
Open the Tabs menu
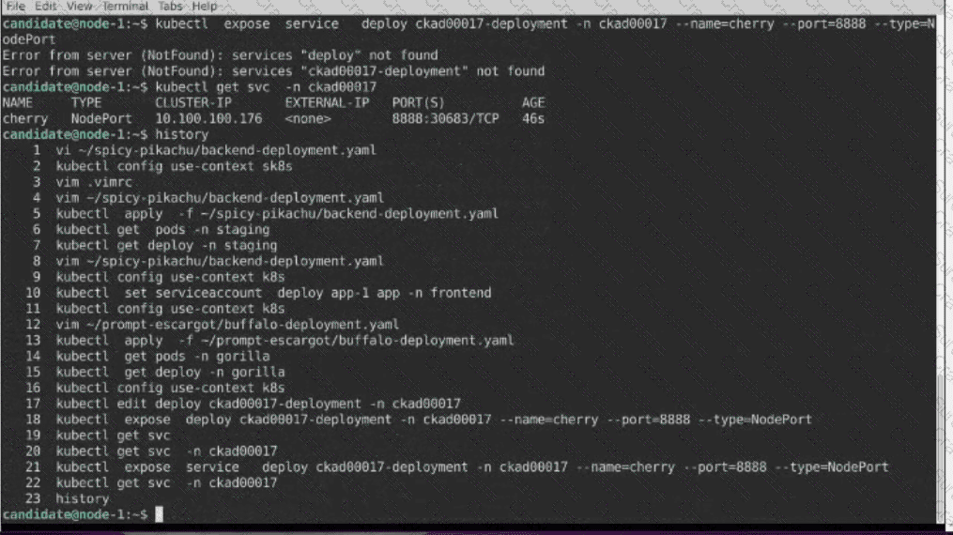click(170, 6)
